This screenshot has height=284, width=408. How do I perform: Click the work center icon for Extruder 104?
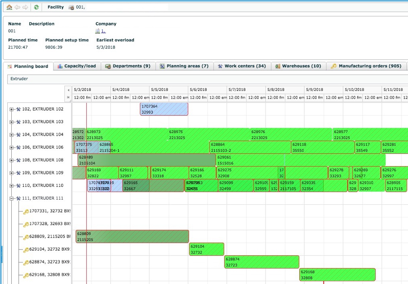[19, 135]
